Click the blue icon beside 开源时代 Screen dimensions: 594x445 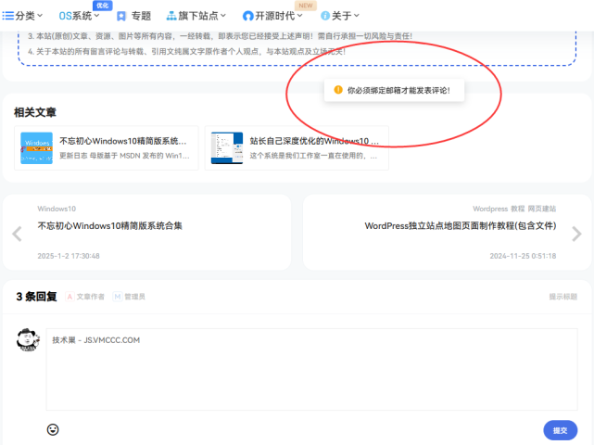coord(247,16)
